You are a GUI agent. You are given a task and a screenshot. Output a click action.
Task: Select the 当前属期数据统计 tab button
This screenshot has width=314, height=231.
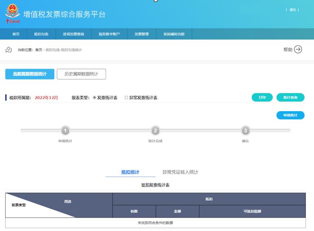pos(30,74)
